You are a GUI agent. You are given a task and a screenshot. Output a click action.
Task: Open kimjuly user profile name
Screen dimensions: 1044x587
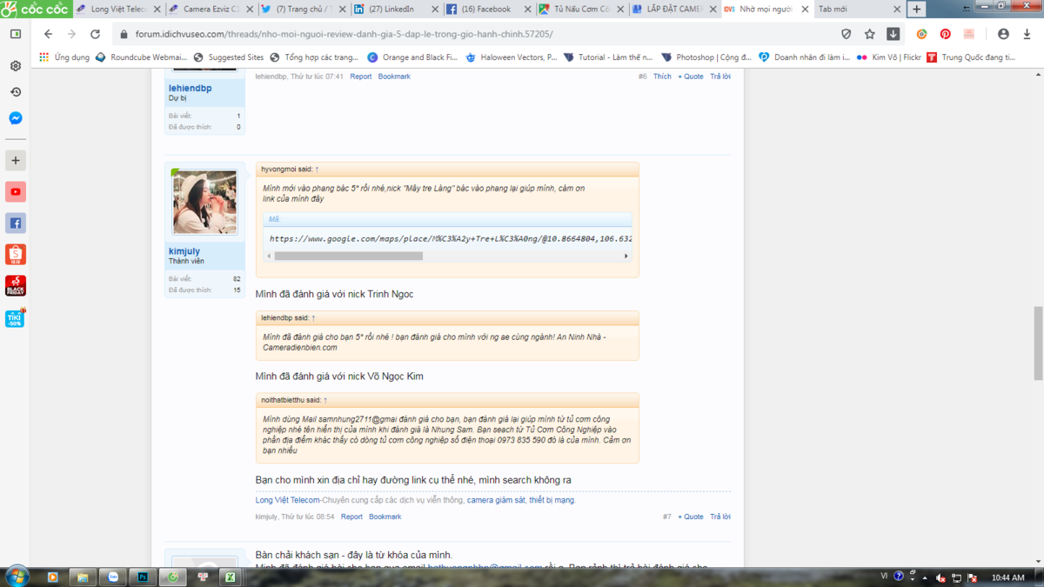click(184, 251)
